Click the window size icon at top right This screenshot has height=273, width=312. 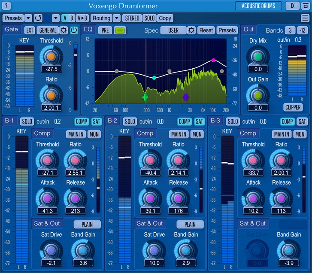(x=305, y=6)
